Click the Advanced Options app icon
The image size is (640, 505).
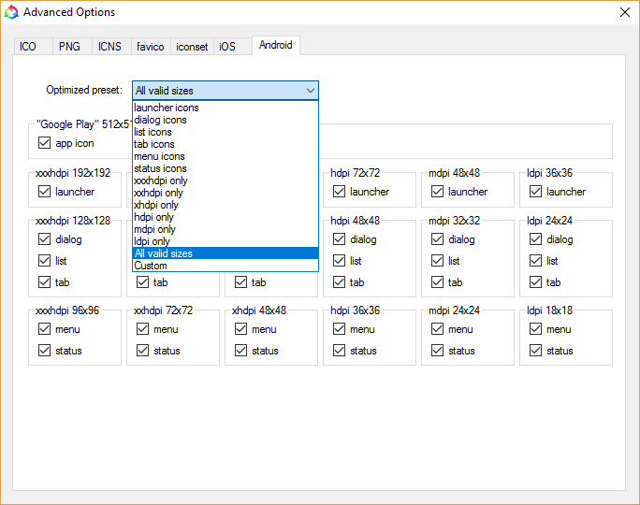[x=11, y=12]
